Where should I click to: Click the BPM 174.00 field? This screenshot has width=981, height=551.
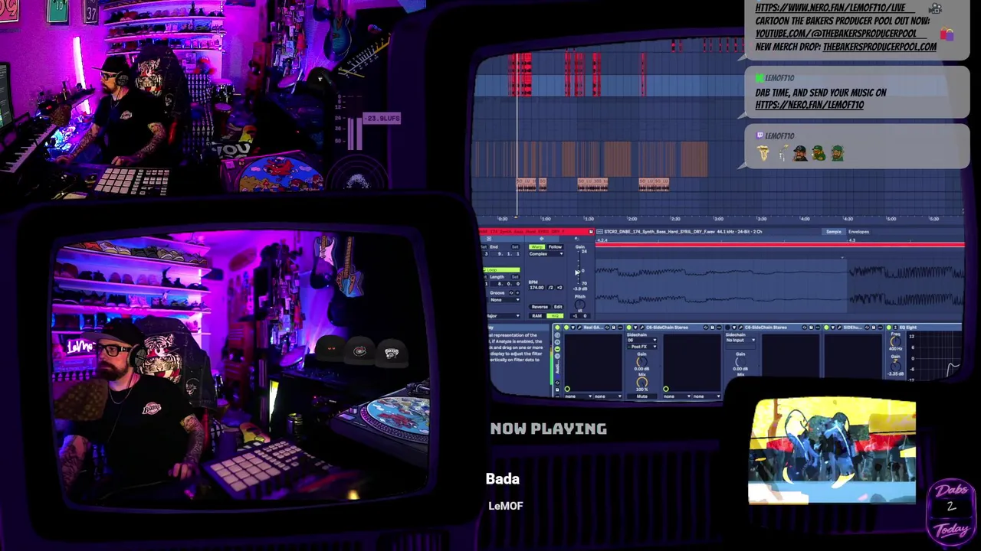coord(536,288)
